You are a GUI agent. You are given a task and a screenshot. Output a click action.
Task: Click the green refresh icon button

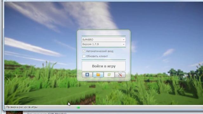(109, 75)
